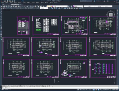Expand workspace gear arrow in status bar
The height and width of the screenshot is (91, 119).
pos(107,90)
